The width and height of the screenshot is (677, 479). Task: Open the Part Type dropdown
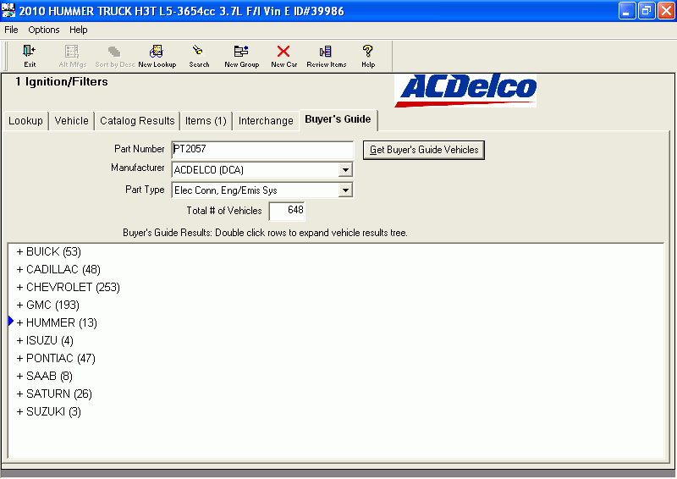(x=344, y=190)
